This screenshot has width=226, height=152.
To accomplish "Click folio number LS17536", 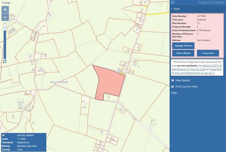I will tap(201, 16).
